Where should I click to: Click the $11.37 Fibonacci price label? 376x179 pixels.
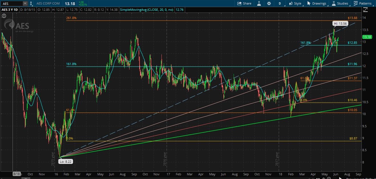click(x=352, y=78)
